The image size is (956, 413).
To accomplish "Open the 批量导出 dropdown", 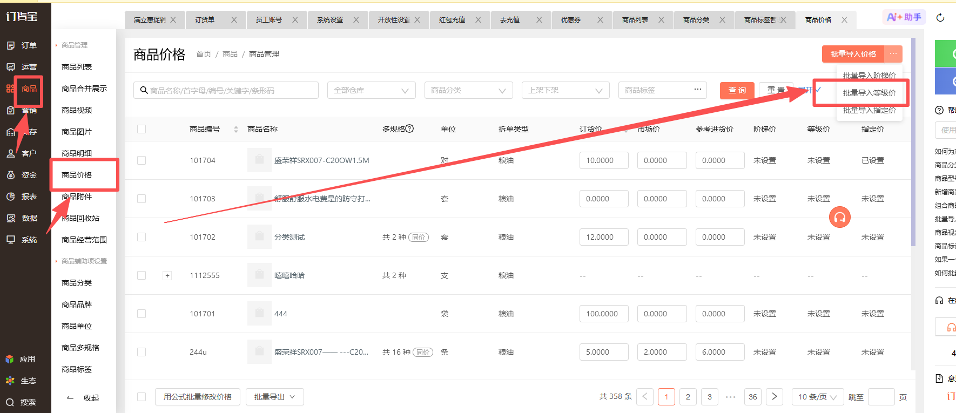I will 275,397.
